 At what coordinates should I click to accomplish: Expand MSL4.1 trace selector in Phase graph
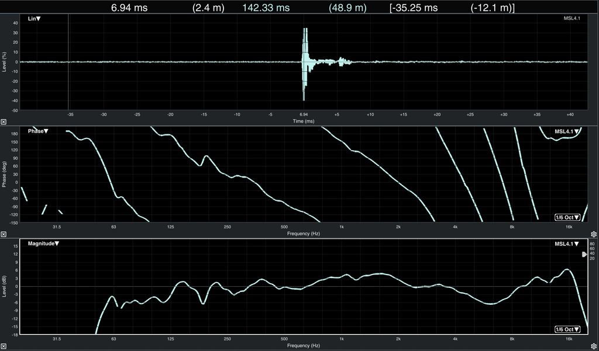tap(567, 131)
